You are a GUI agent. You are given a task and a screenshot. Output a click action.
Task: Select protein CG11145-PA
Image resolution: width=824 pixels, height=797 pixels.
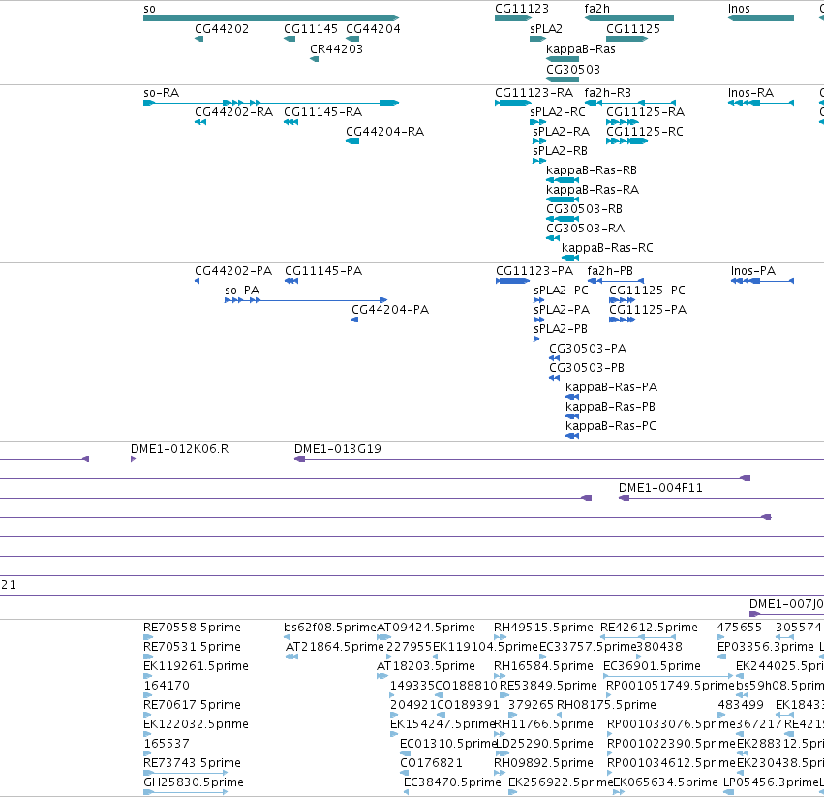(323, 271)
